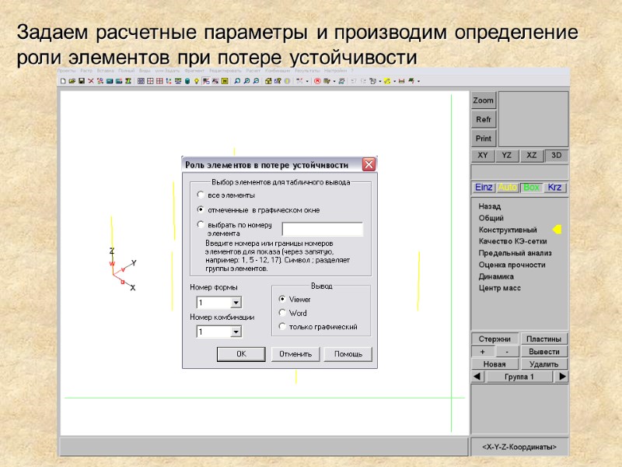Open Динамика menu item
This screenshot has width=622, height=467.
click(496, 276)
